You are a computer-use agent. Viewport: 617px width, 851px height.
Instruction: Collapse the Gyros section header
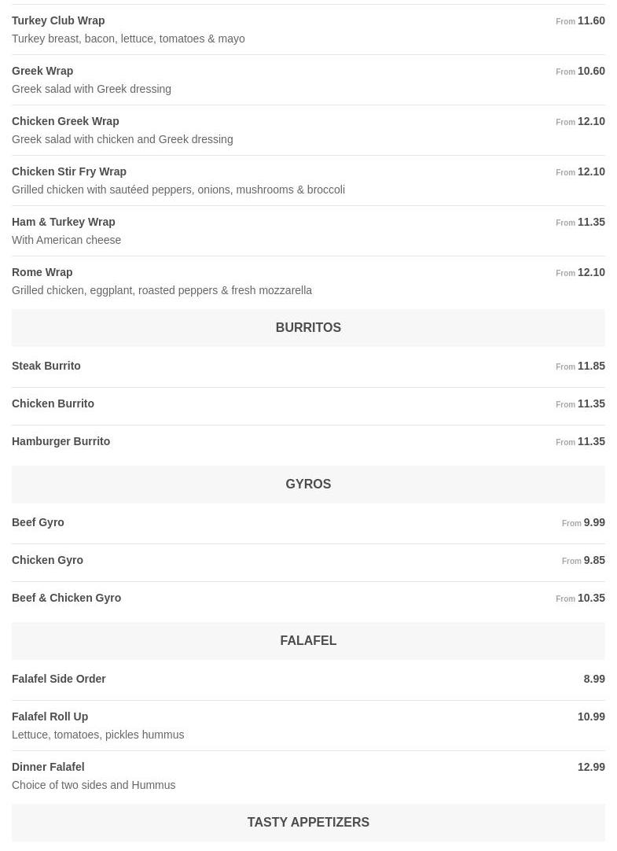308,484
